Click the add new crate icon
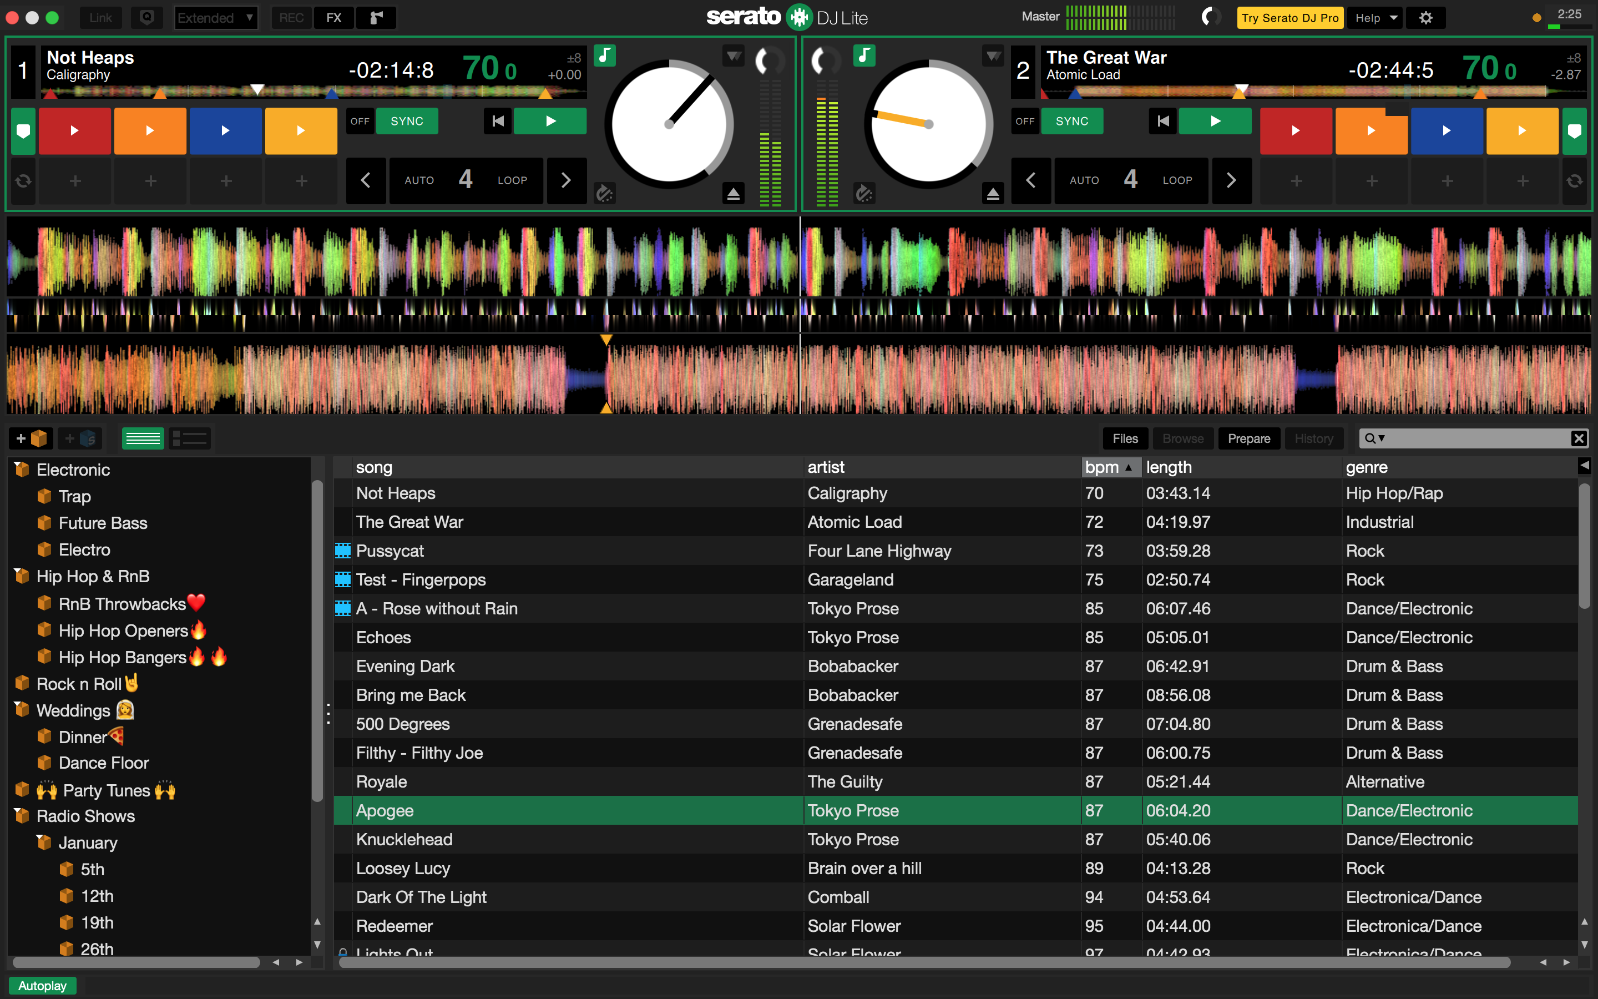Screen dimensions: 1598x999 pos(31,438)
